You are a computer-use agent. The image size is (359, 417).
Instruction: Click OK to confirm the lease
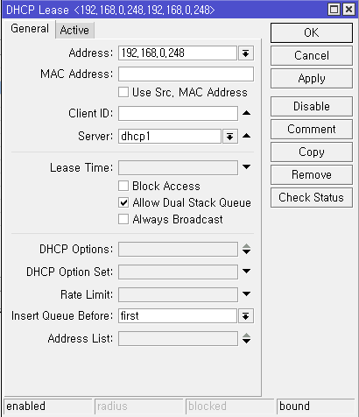[x=312, y=32]
